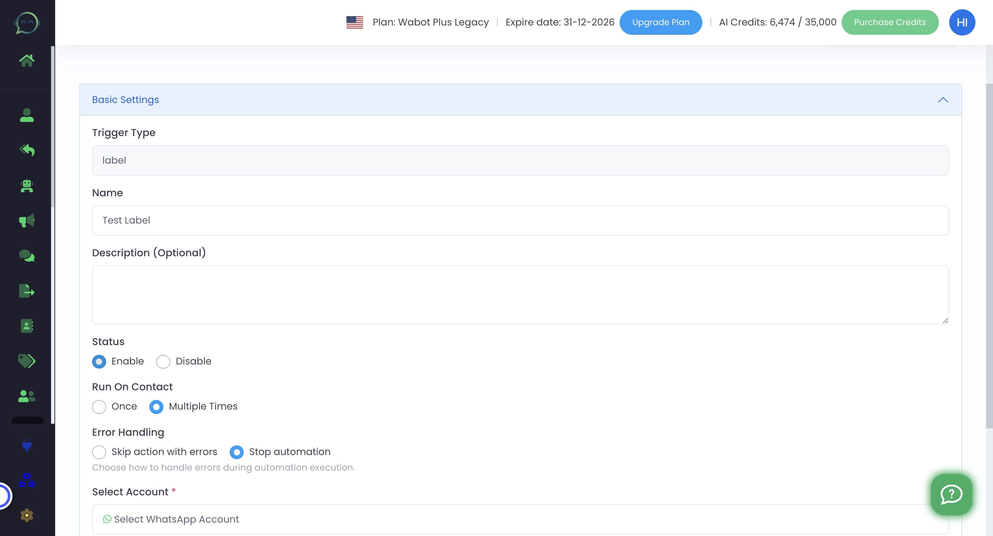
Task: Open the megaphone broadcast icon
Action: 27,221
